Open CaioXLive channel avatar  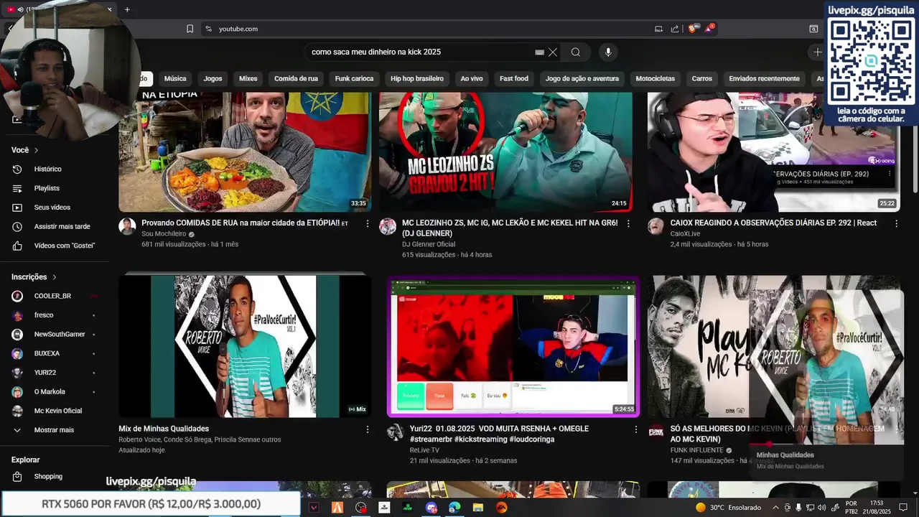point(656,227)
